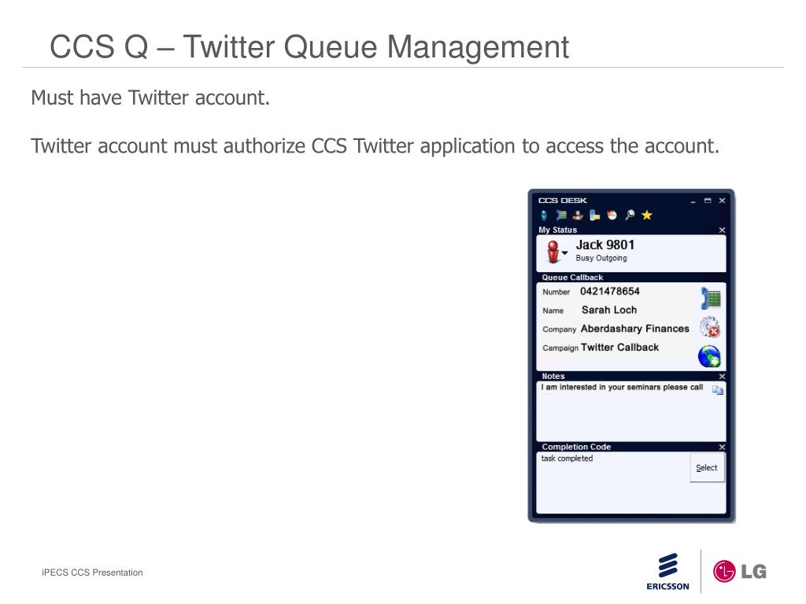The height and width of the screenshot is (604, 806).
Task: Close the Notes panel
Action: point(722,377)
